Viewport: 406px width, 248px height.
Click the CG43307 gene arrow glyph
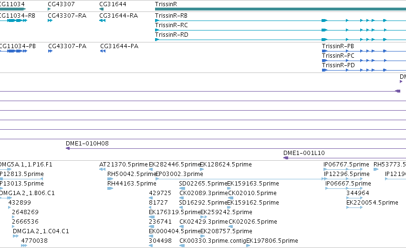tap(49, 10)
